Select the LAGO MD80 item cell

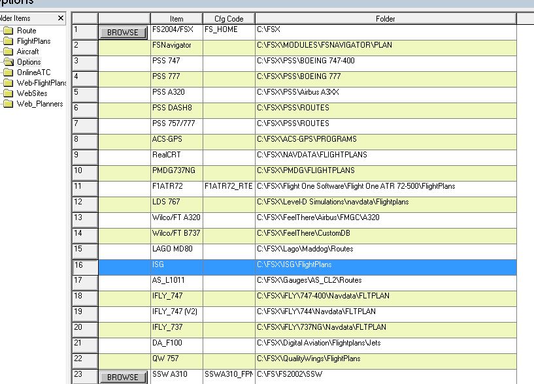[x=176, y=251]
